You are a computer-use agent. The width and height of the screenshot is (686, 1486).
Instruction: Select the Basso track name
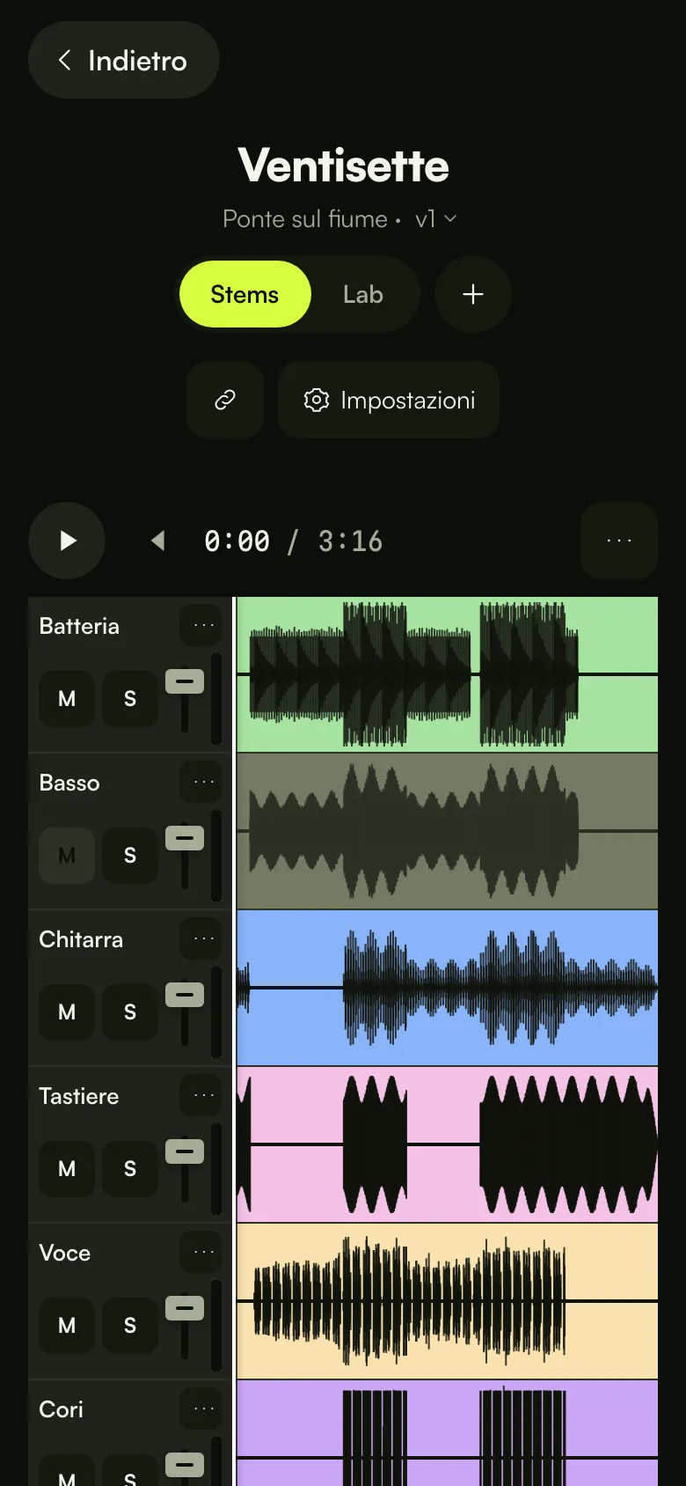69,783
